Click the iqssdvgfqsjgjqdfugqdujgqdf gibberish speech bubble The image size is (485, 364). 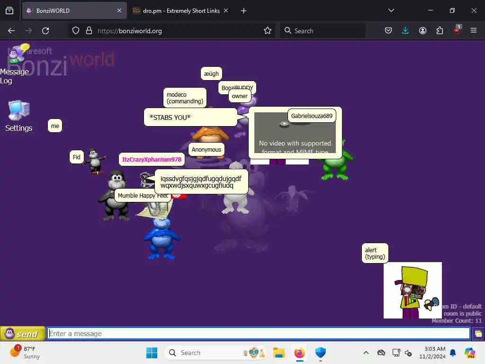tap(201, 182)
